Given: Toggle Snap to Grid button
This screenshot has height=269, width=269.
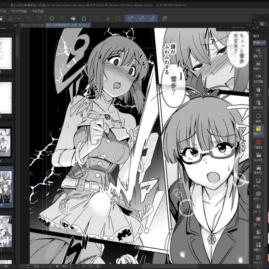Looking at the screenshot, I should coord(152,18).
